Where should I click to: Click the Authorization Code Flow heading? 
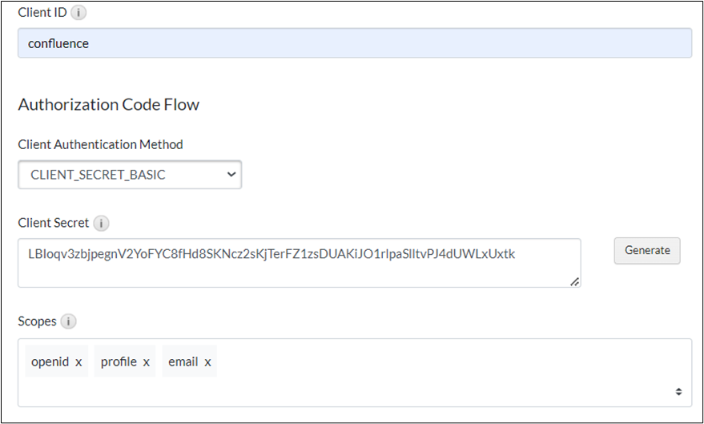point(108,105)
